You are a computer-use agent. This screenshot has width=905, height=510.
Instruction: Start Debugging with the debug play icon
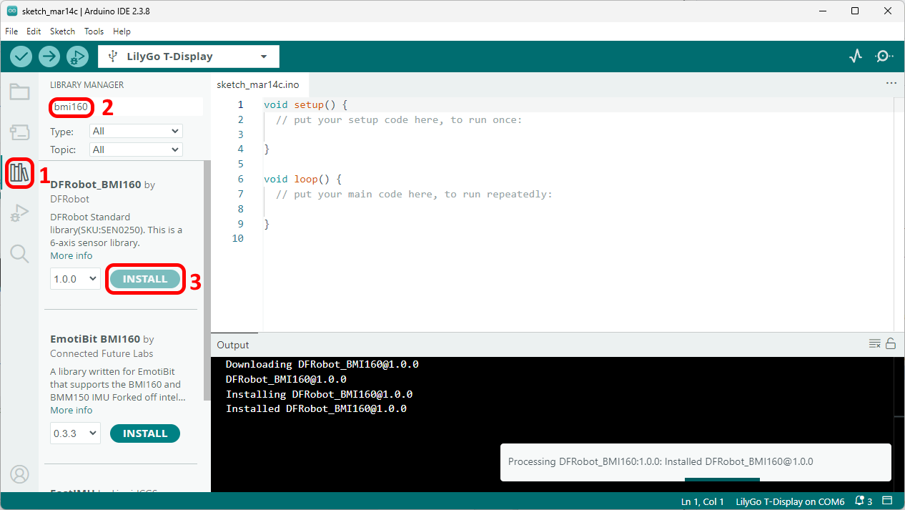pos(77,57)
